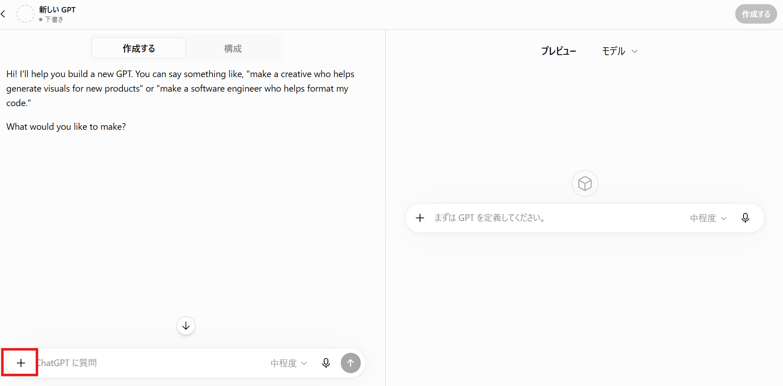Click the plus icon in the preview input
Viewport: 783px width, 386px height.
click(420, 218)
